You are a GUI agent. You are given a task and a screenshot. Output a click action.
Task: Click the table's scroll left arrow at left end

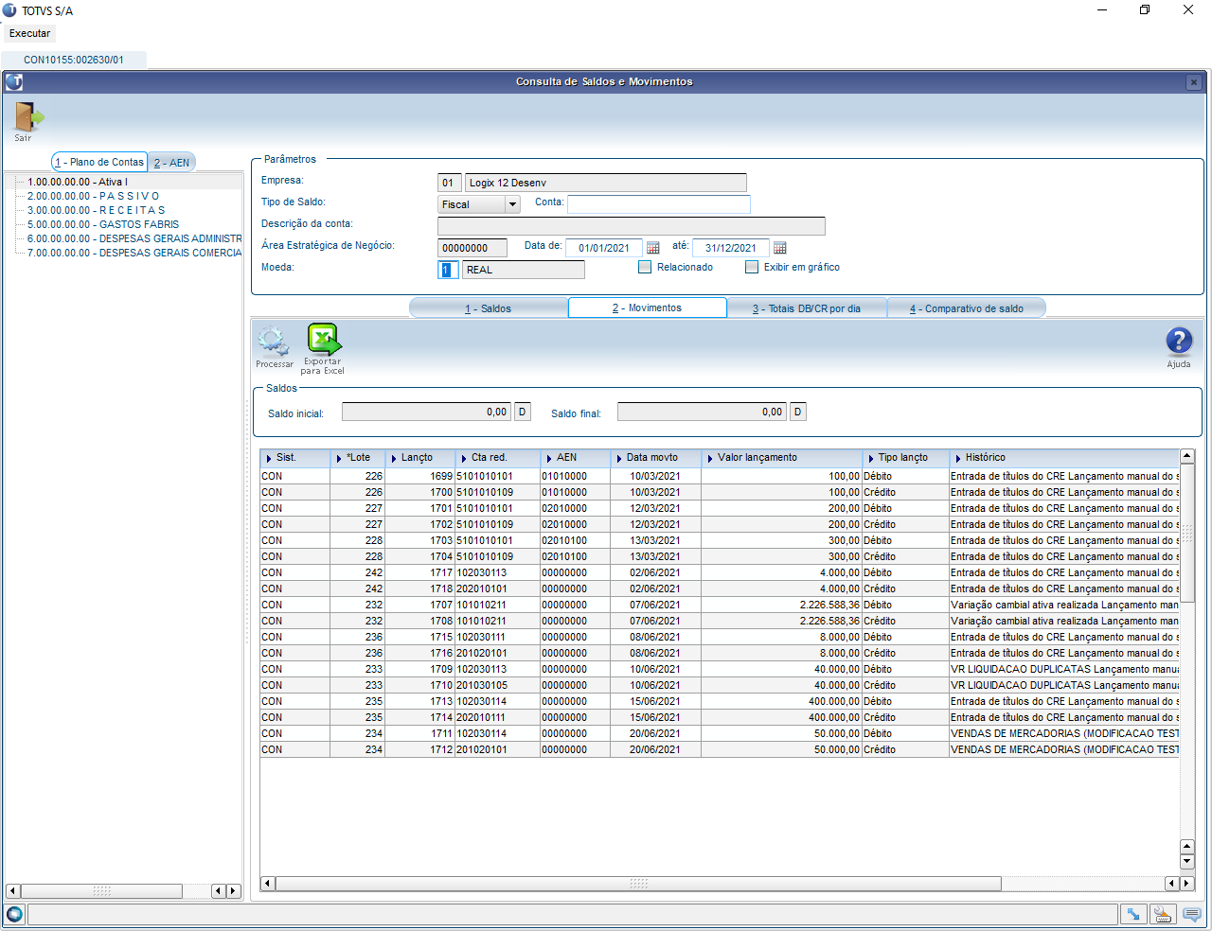coord(268,884)
